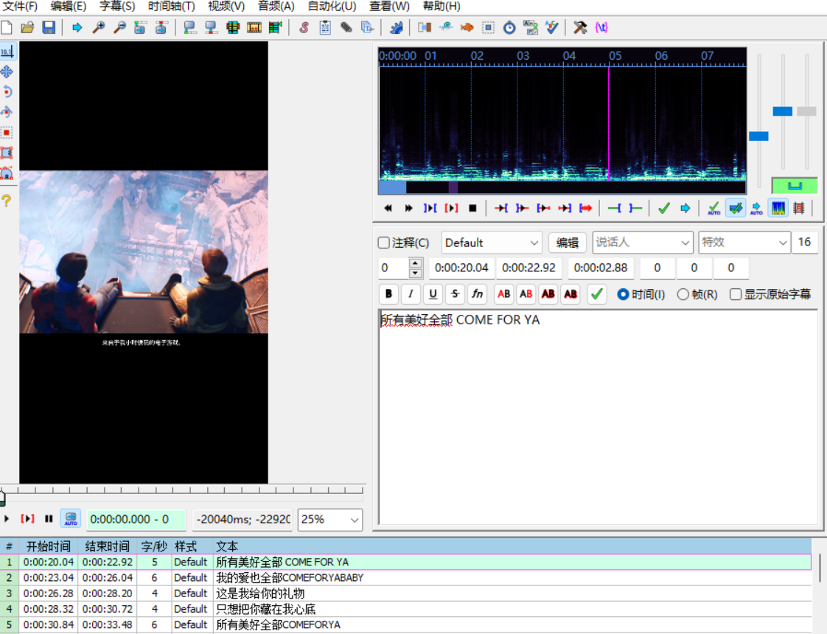Screen dimensions: 827x634
Task: Select the Rotate Z visual tool
Action: (7, 91)
